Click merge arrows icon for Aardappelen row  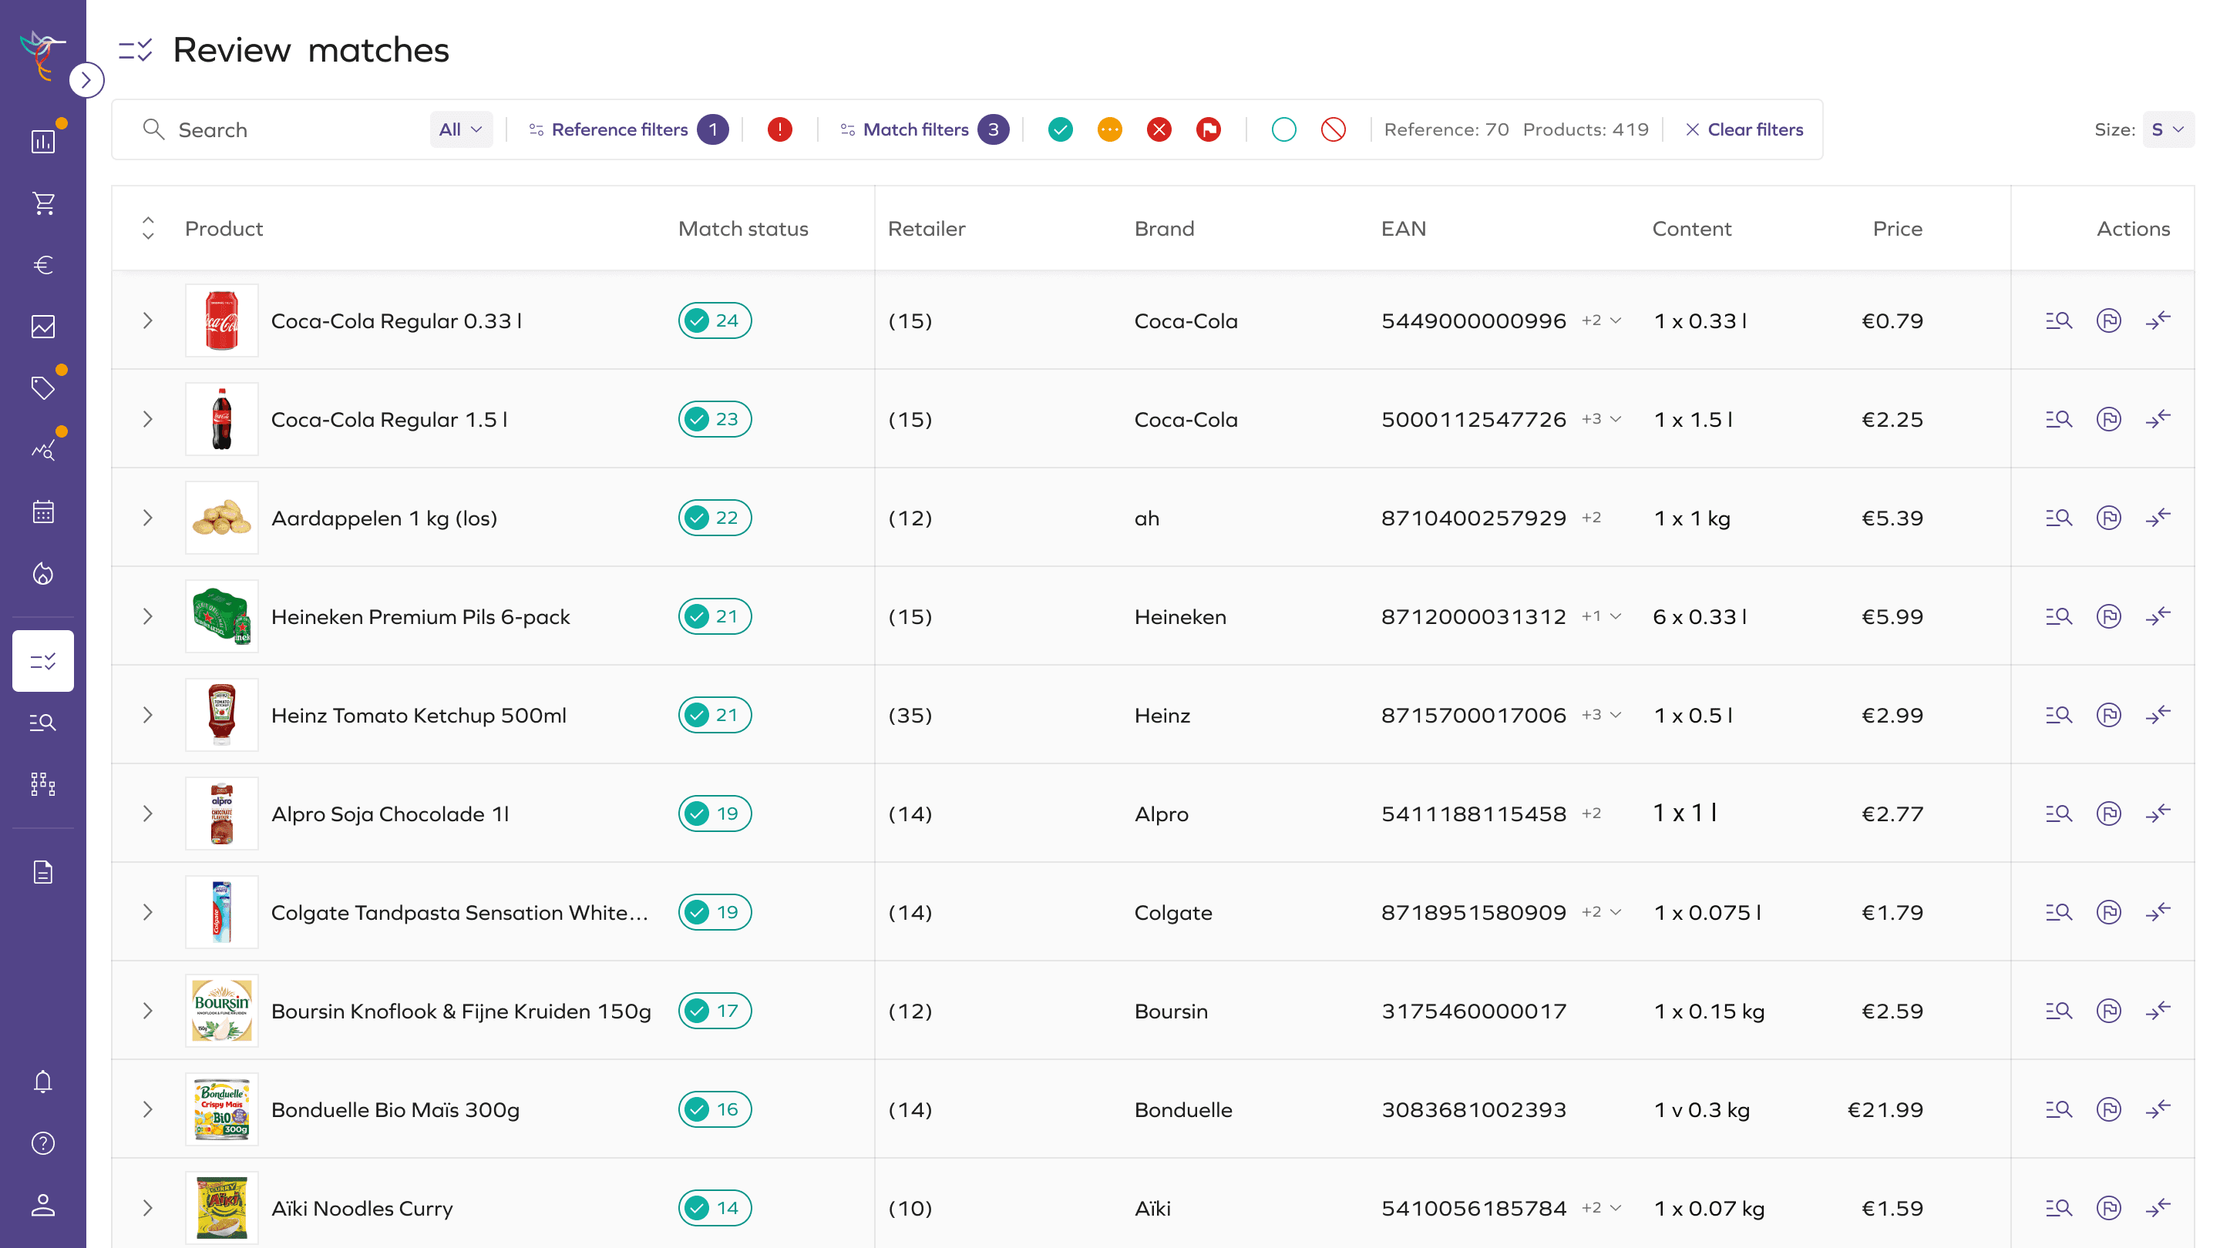click(x=2158, y=518)
